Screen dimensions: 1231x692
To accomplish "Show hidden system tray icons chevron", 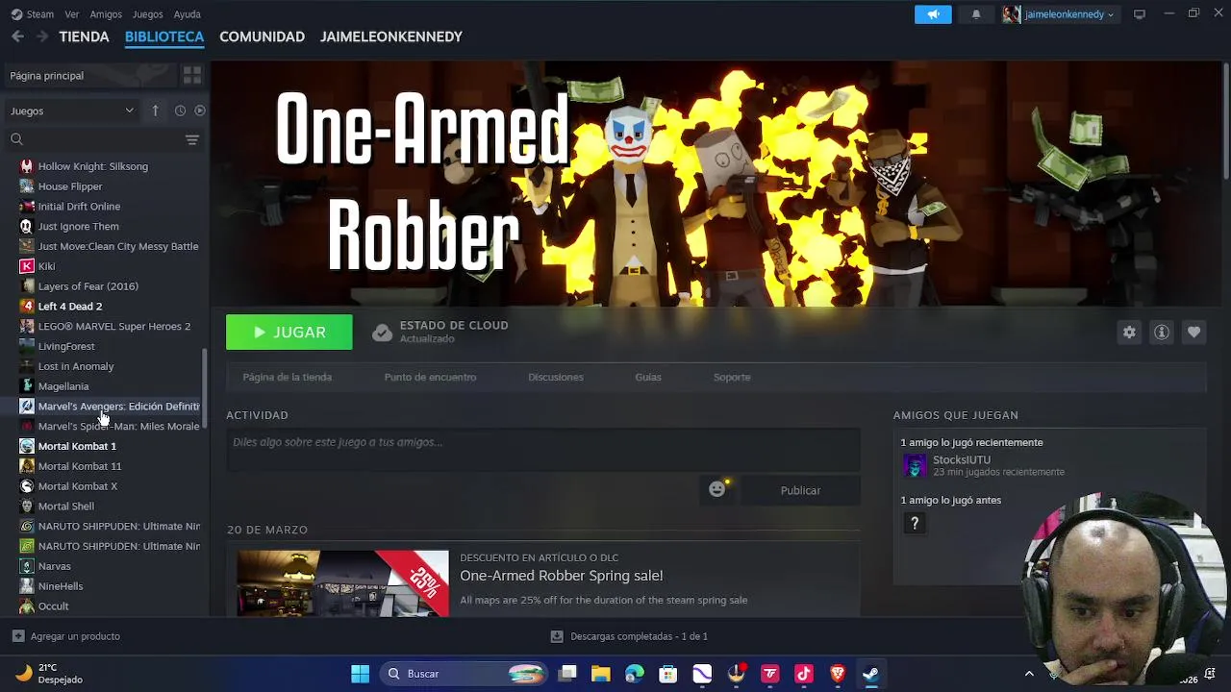I will (x=1029, y=674).
